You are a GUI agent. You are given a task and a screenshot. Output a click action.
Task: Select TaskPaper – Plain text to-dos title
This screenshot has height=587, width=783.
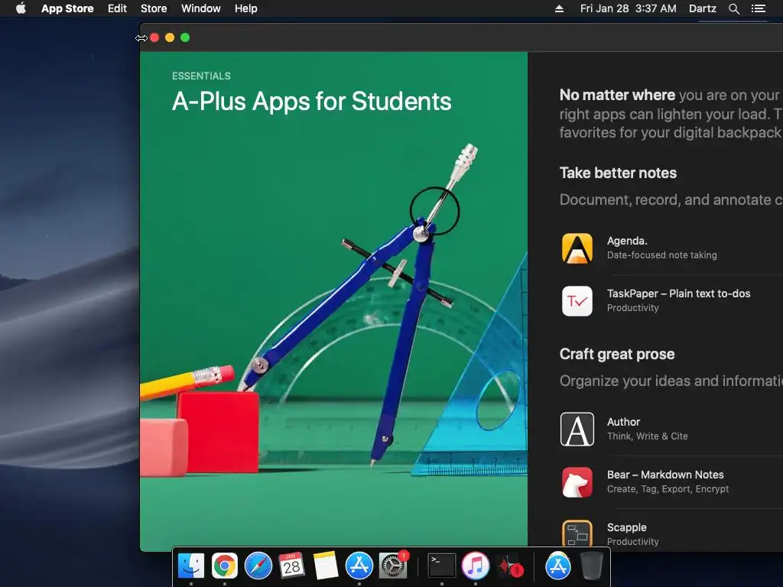679,293
